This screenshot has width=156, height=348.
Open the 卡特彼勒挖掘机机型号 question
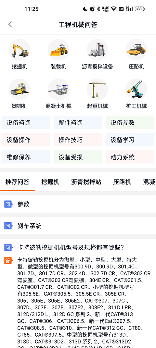click(x=71, y=247)
